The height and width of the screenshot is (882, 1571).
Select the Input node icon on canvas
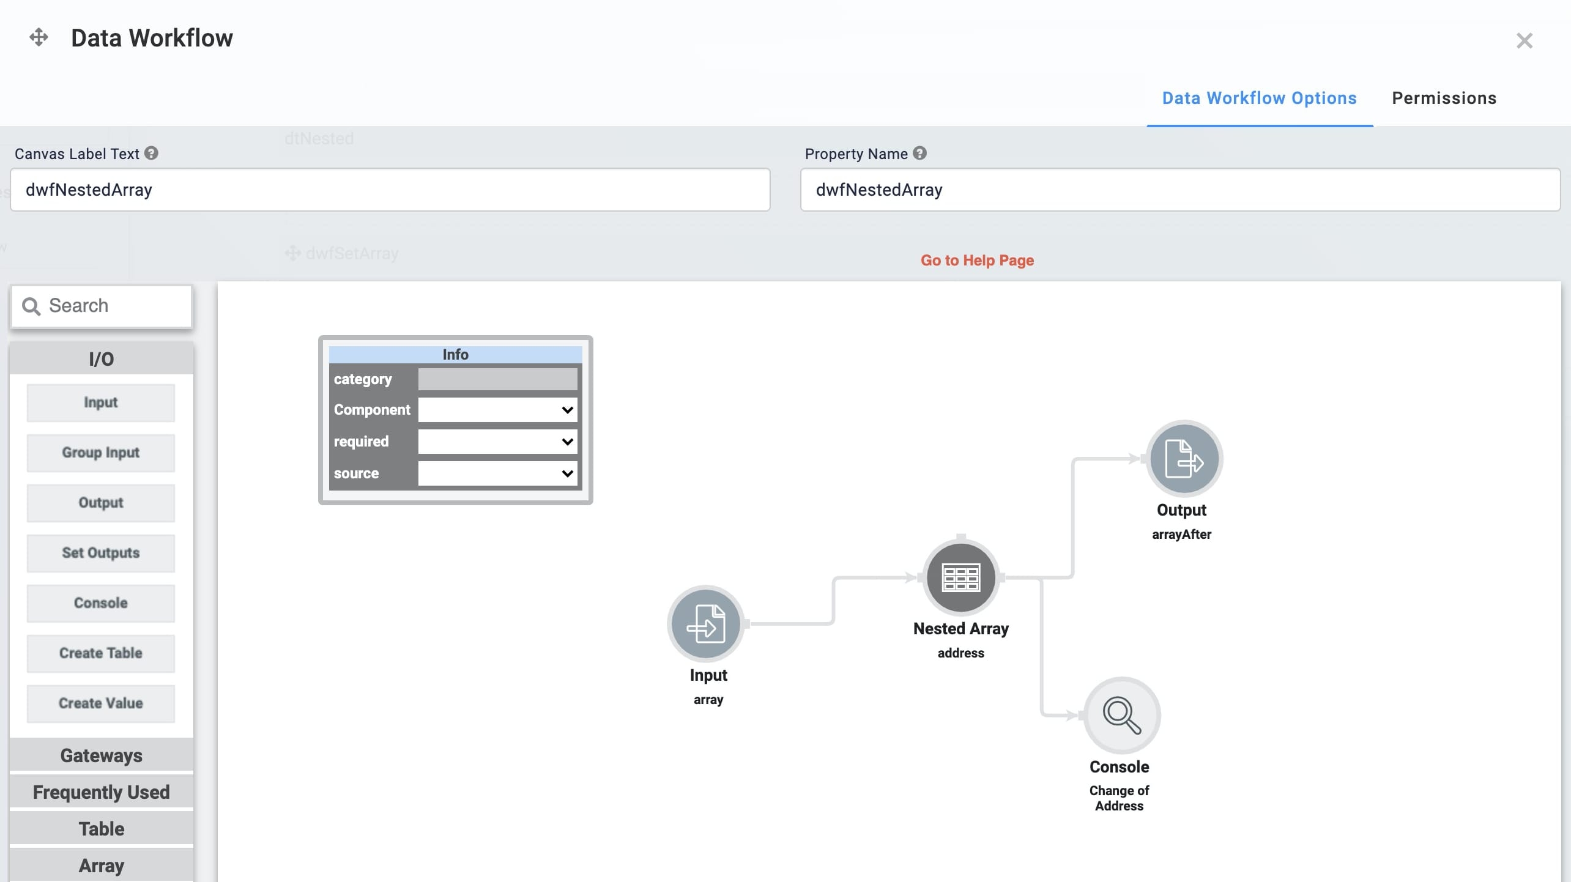point(706,623)
